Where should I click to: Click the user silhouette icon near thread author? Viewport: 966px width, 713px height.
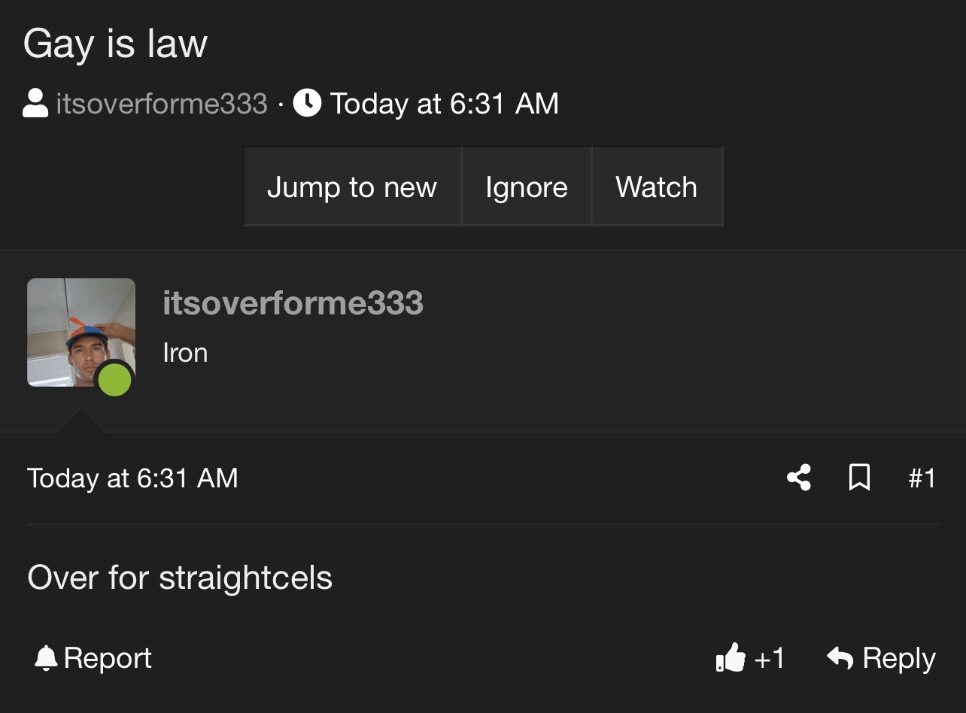[35, 103]
